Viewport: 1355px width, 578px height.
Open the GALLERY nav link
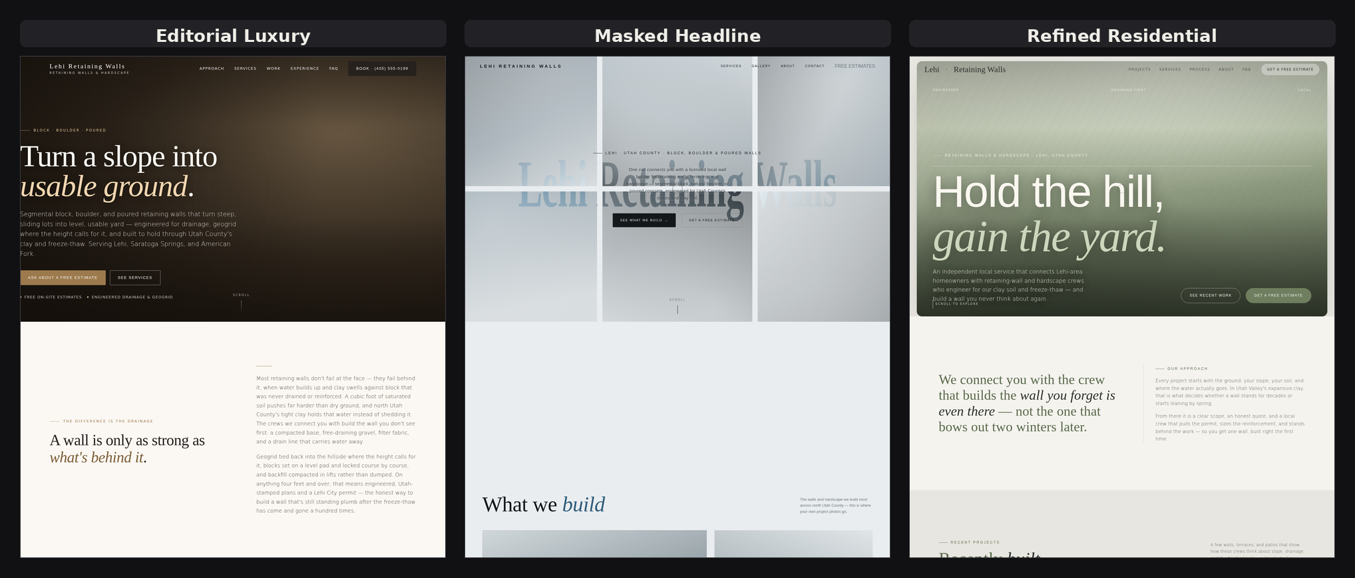761,66
